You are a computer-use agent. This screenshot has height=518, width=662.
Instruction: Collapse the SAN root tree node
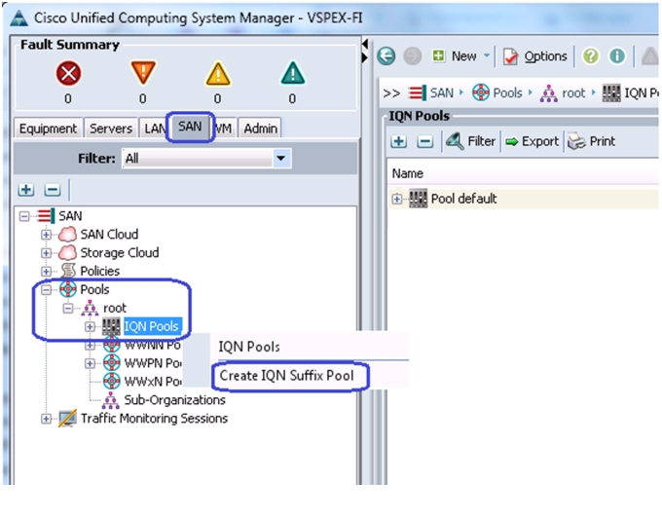tap(24, 216)
